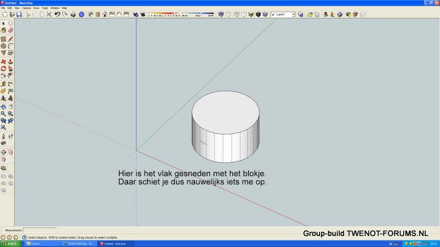Open the Draw menu
Image resolution: width=440 pixels, height=247 pixels.
pos(36,8)
